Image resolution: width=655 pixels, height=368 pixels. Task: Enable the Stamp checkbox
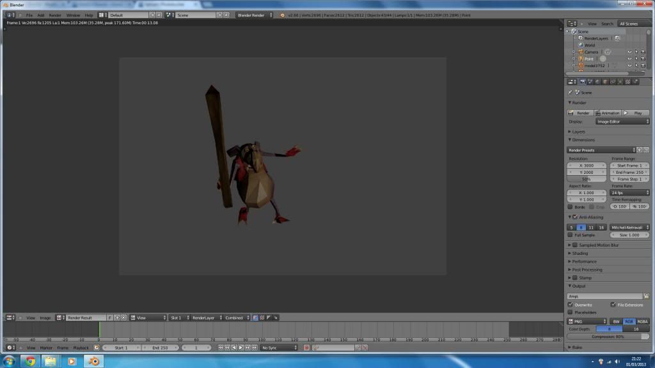point(575,278)
